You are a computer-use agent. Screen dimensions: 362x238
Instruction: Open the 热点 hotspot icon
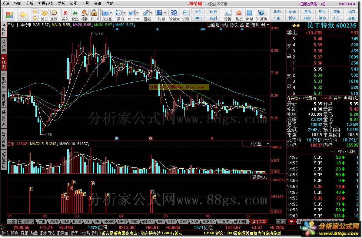pyautogui.click(x=239, y=15)
